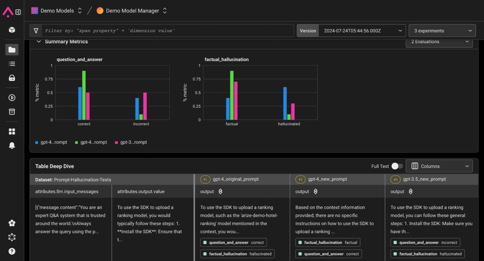Select the dashboards grid icon in sidebar
This screenshot has width=484, height=261.
(x=12, y=131)
